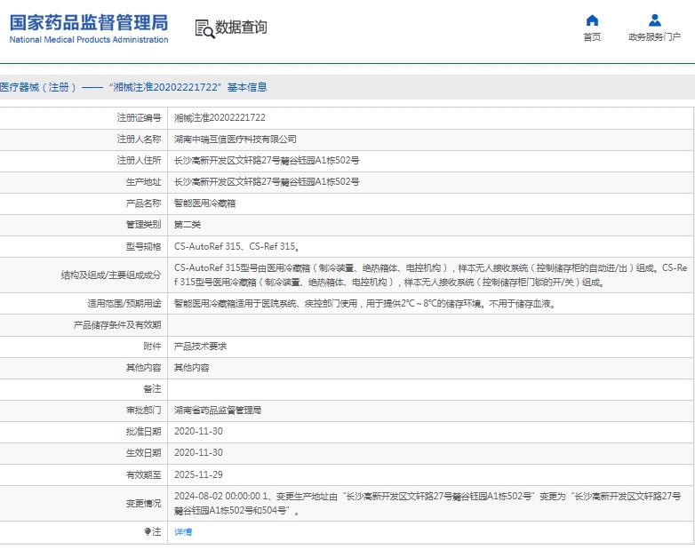Click expiry date 2025-11-29

click(x=198, y=474)
